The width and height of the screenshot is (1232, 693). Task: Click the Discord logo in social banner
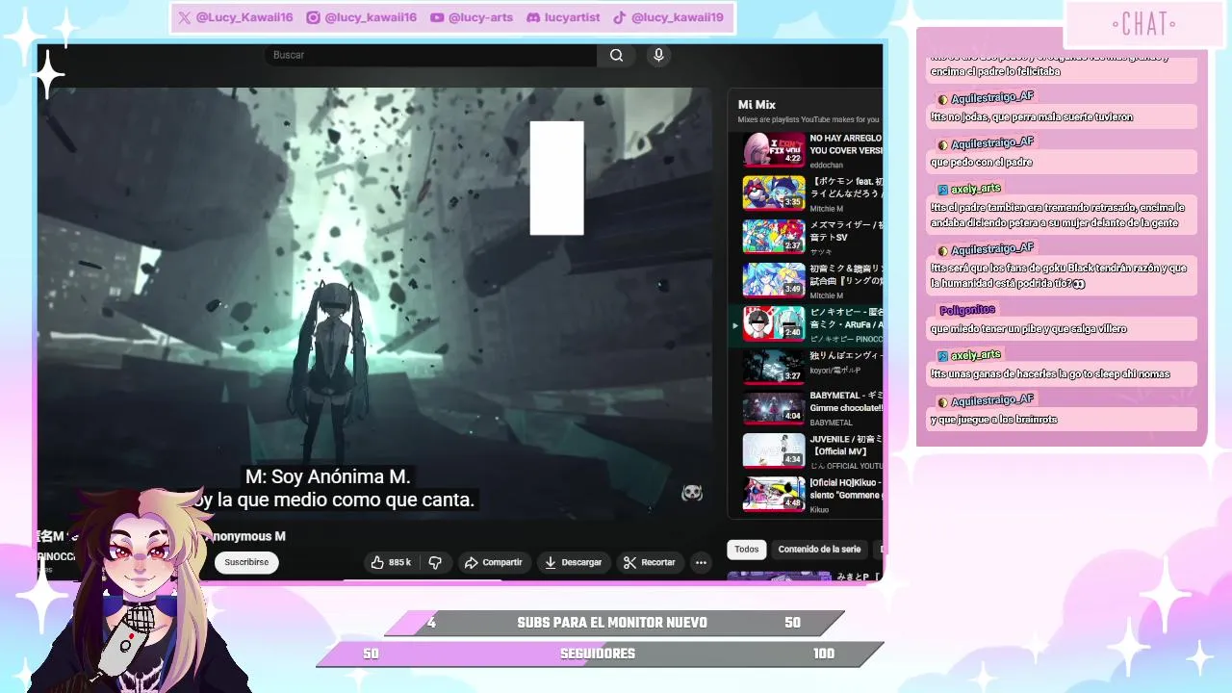[533, 17]
